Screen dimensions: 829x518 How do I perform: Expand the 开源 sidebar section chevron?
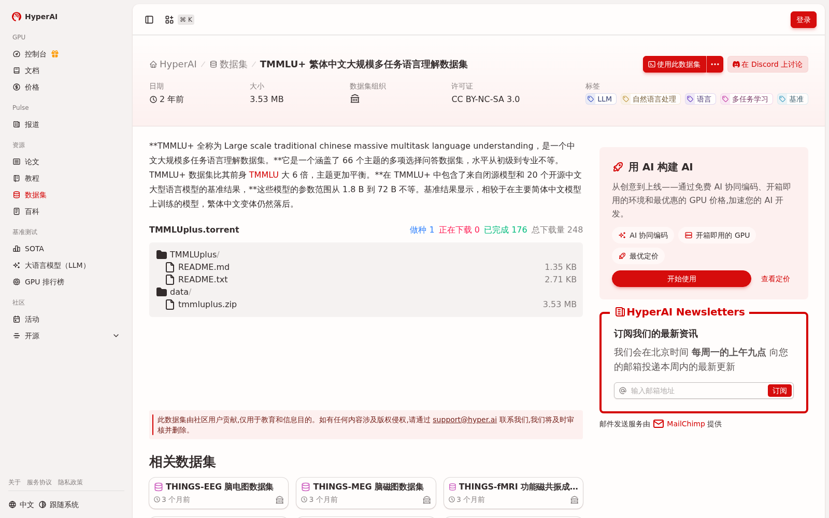(116, 336)
